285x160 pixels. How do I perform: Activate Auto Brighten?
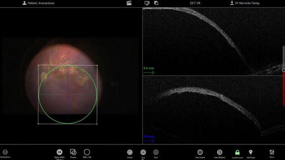pyautogui.click(x=220, y=152)
